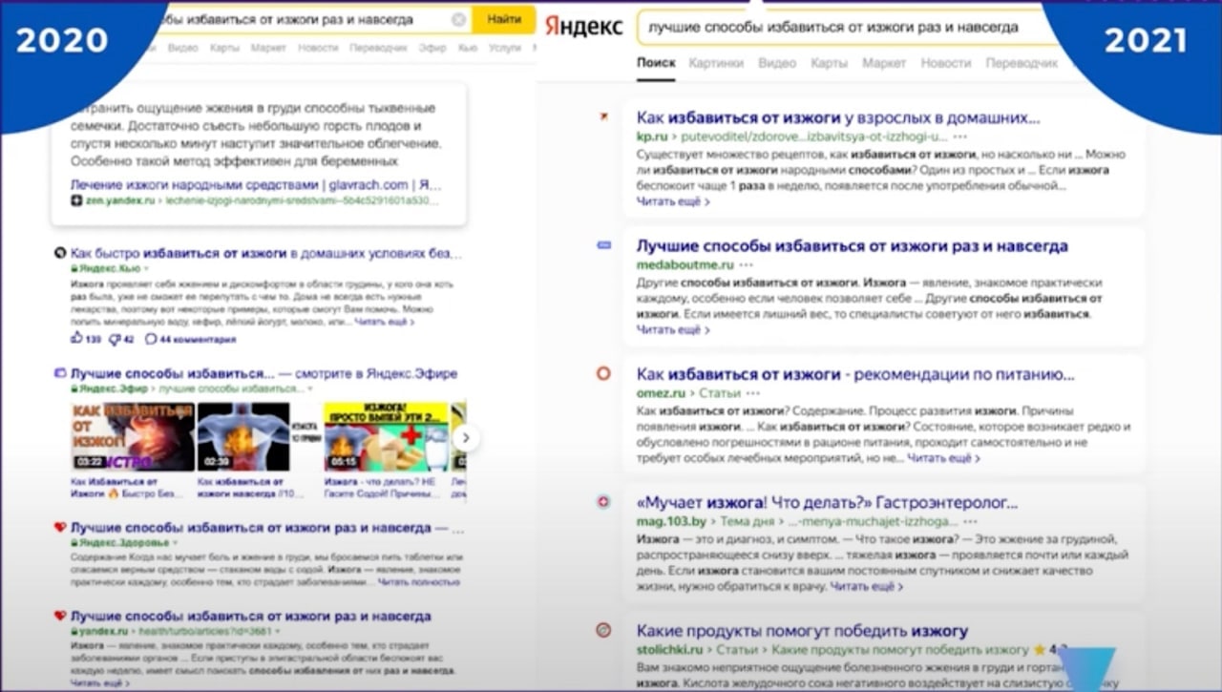Click the heart favicon of Яндекс.Здоровье result
Screen dimensions: 1222x692
pyautogui.click(x=60, y=527)
